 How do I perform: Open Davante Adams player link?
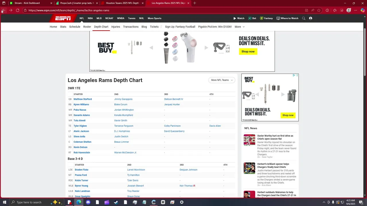(82, 115)
